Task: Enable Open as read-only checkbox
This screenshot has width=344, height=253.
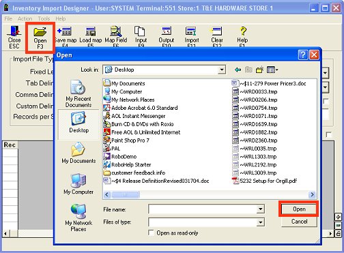Action: [x=151, y=233]
